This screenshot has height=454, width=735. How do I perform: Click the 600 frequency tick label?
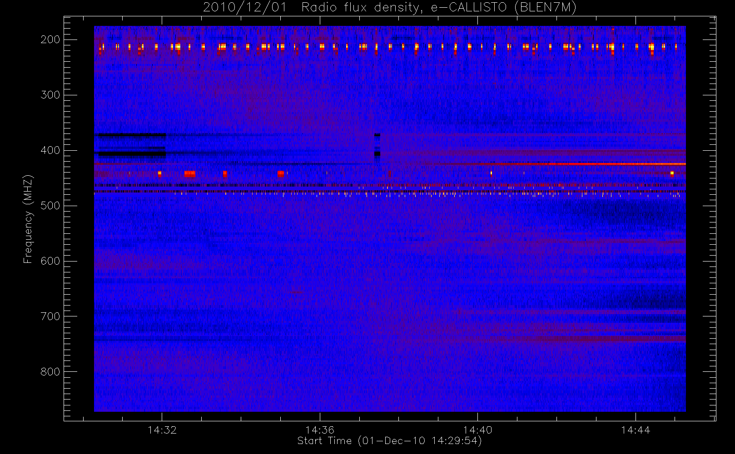(50, 261)
